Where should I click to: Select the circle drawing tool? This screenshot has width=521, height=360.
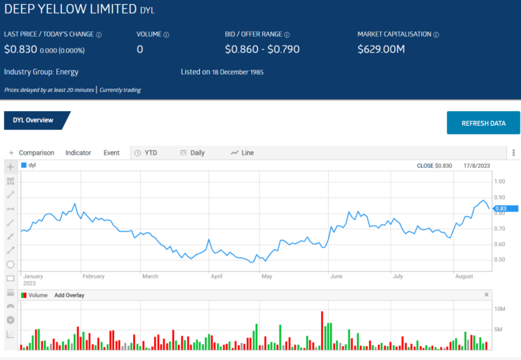point(11,264)
